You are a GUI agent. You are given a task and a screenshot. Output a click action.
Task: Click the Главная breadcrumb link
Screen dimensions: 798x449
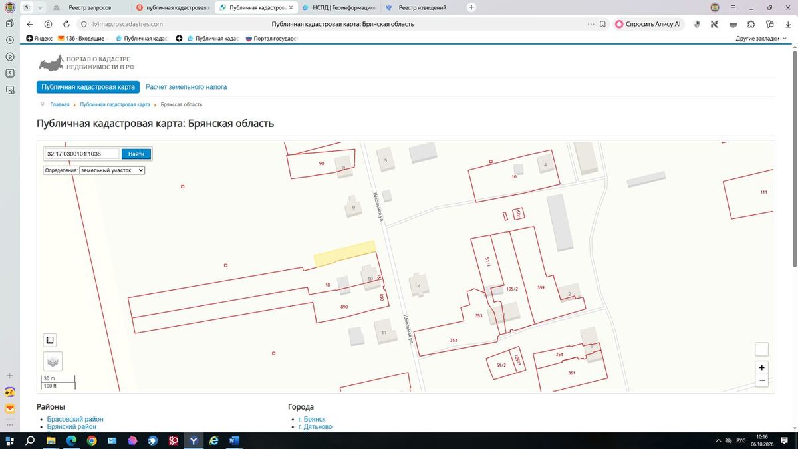pos(60,105)
